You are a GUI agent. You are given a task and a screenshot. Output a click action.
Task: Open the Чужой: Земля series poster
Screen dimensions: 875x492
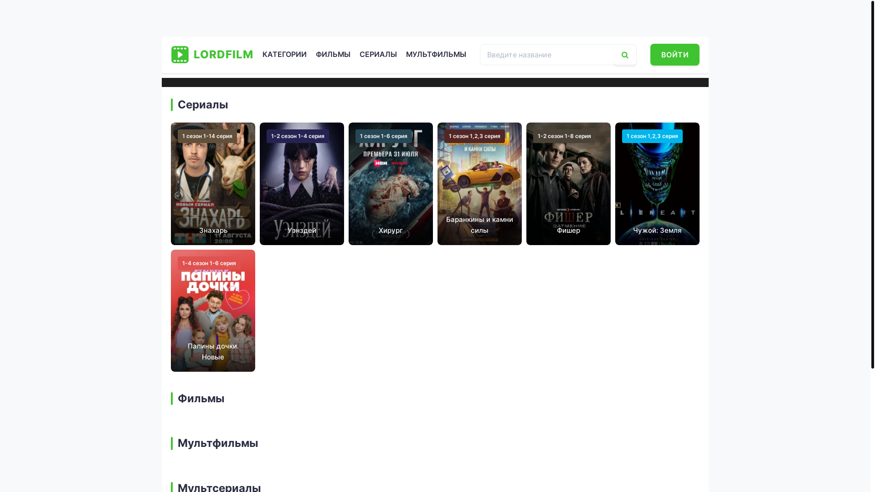tap(657, 184)
